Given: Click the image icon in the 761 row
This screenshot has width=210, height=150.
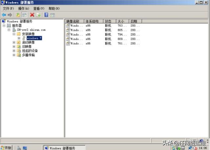Looking at the screenshot, I should point(68,44).
